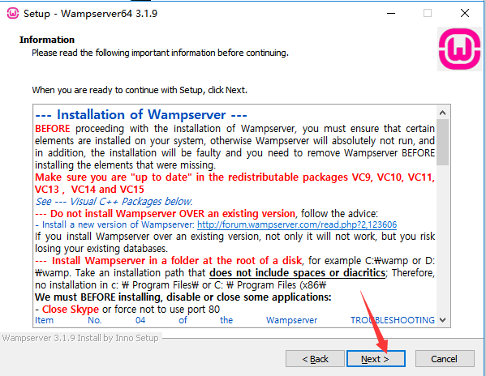The width and height of the screenshot is (486, 376).
Task: Click the 'Installation of Wampserver' blue heading
Action: pos(141,115)
